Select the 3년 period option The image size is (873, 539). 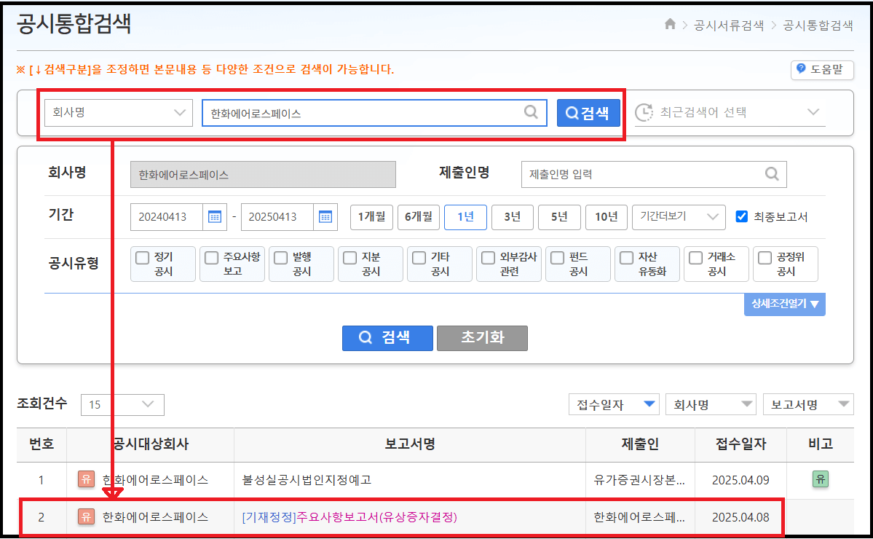tap(512, 216)
